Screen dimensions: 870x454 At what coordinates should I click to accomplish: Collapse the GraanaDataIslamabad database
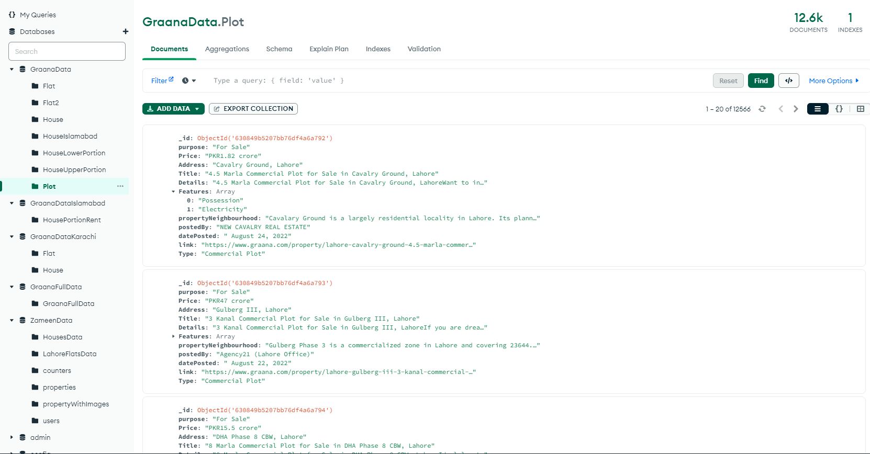click(12, 203)
